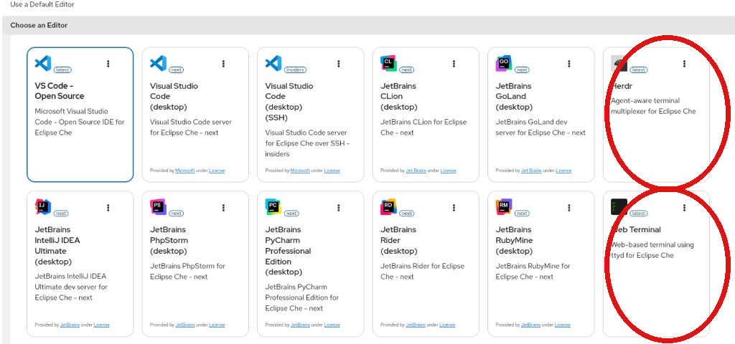This screenshot has width=735, height=344.
Task: Open kebab menu on JetBrains GoLand card
Action: click(569, 64)
